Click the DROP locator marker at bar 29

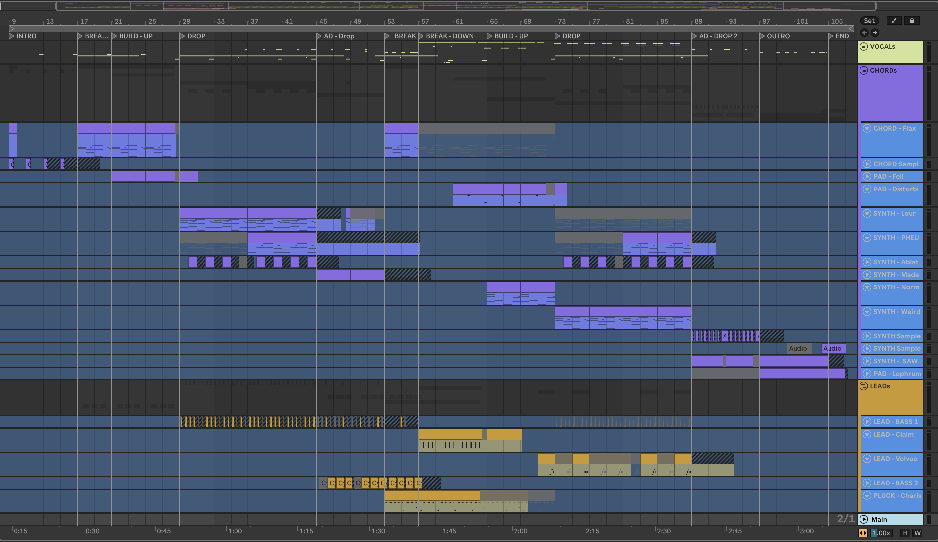point(183,36)
